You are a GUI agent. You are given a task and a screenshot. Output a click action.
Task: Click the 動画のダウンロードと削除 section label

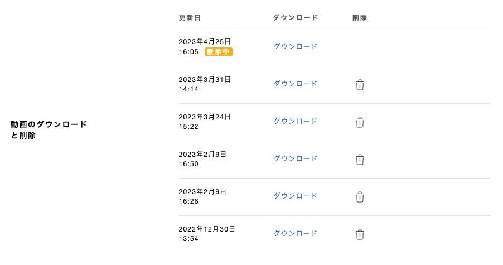click(x=49, y=129)
